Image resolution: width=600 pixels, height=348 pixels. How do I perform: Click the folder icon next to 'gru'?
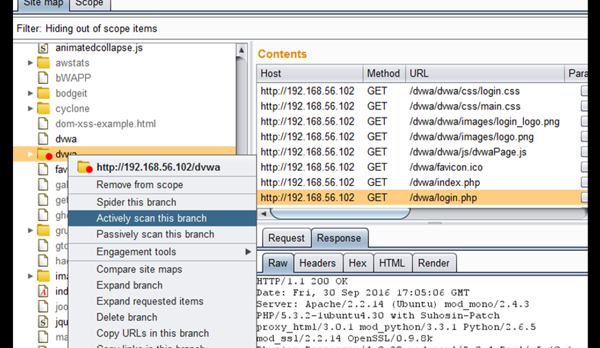(44, 231)
